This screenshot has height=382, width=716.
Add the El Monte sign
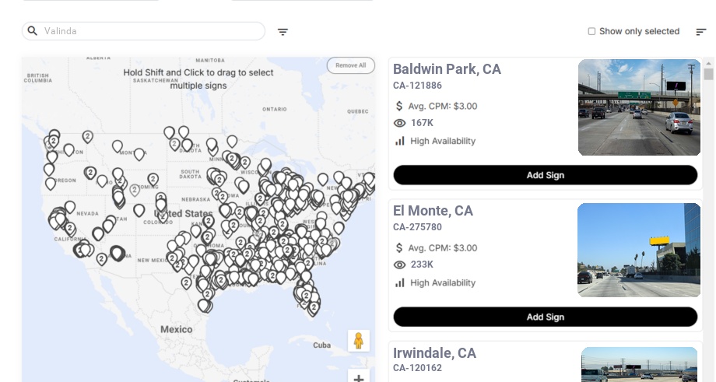(x=545, y=317)
